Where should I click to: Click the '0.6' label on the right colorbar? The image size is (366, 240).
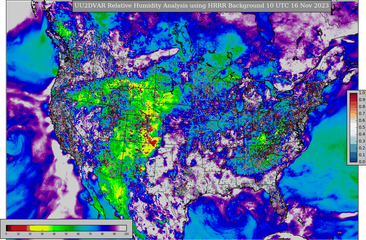(362, 121)
